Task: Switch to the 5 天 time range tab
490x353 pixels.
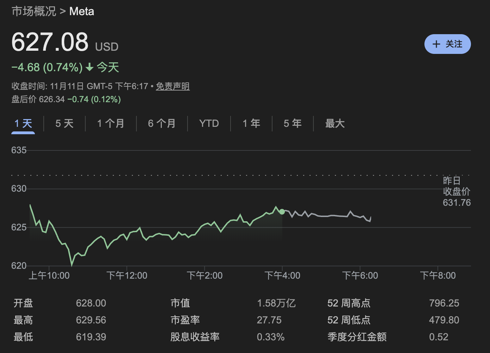Action: click(x=64, y=123)
